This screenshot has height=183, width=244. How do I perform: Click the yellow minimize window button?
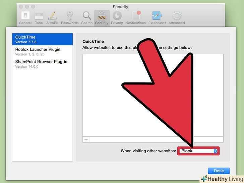click(27, 7)
